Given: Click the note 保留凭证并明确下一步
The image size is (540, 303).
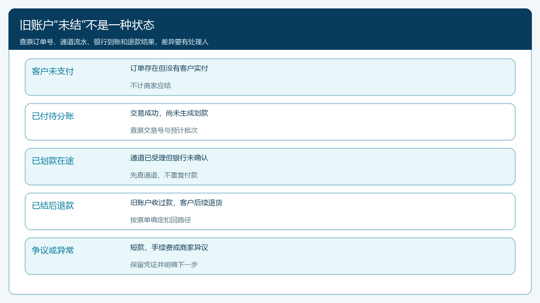Looking at the screenshot, I should pos(164,265).
